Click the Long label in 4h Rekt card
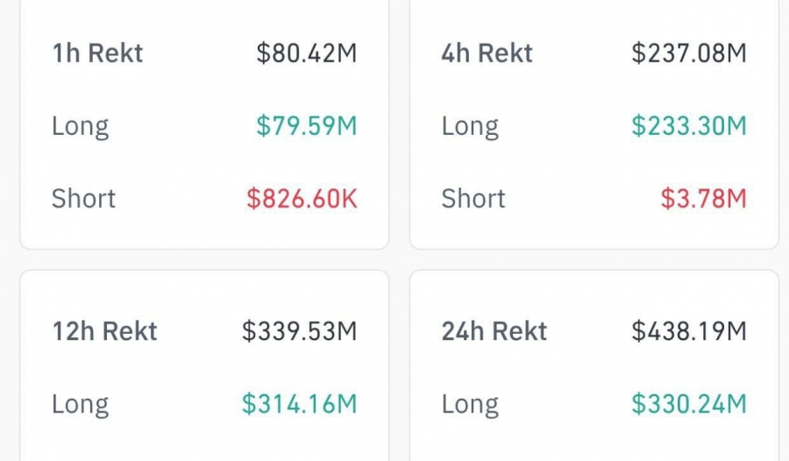The image size is (789, 461). (470, 126)
